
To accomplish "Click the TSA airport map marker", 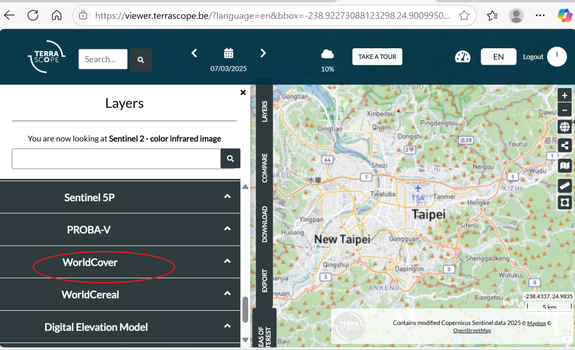I will click(x=418, y=194).
